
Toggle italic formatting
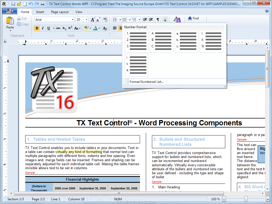tap(43, 28)
